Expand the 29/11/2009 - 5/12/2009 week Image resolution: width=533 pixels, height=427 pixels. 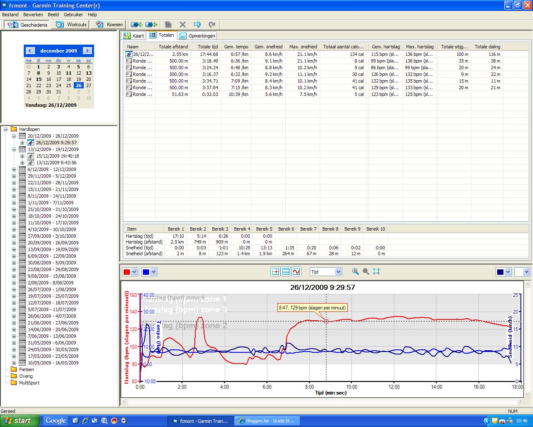point(14,176)
